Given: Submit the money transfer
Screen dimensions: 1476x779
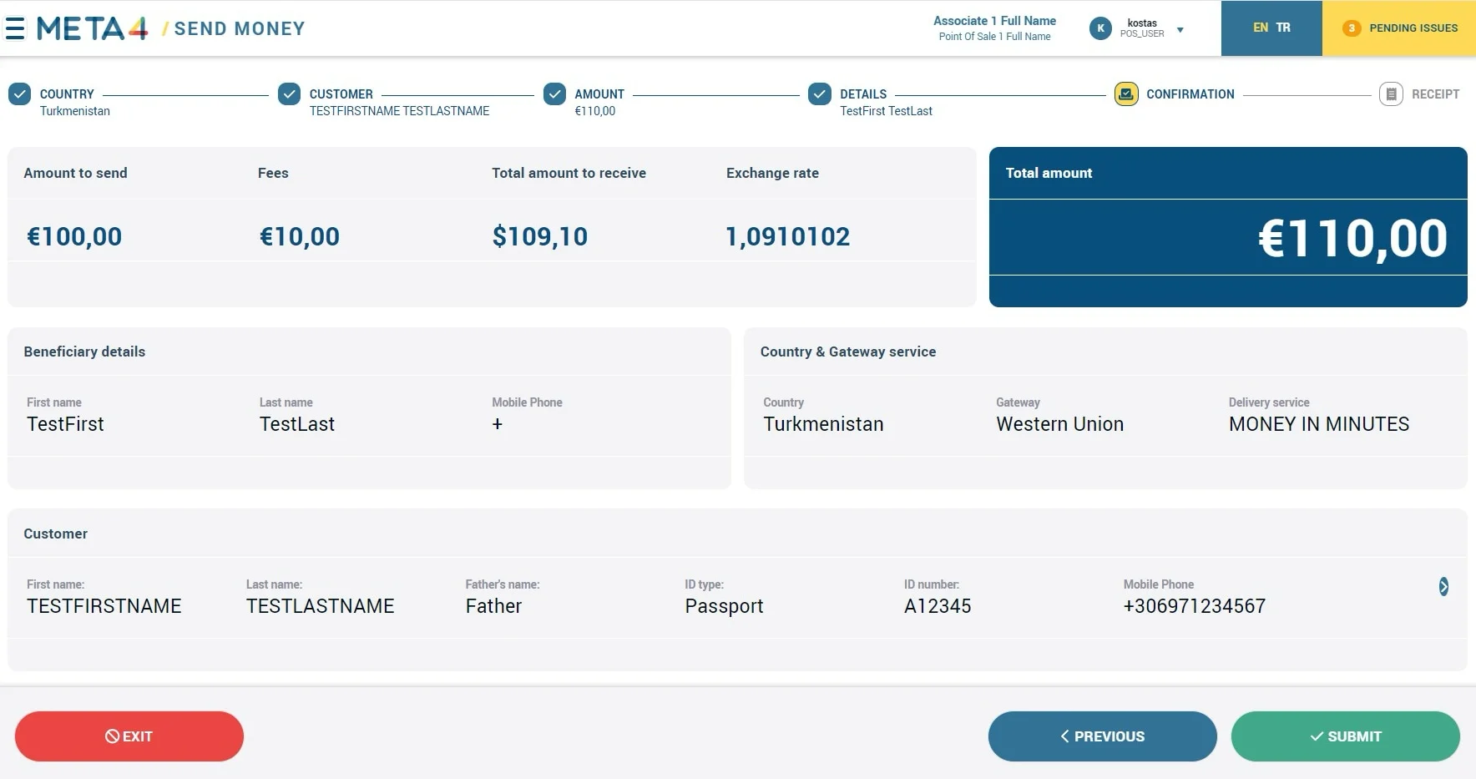Looking at the screenshot, I should point(1345,736).
